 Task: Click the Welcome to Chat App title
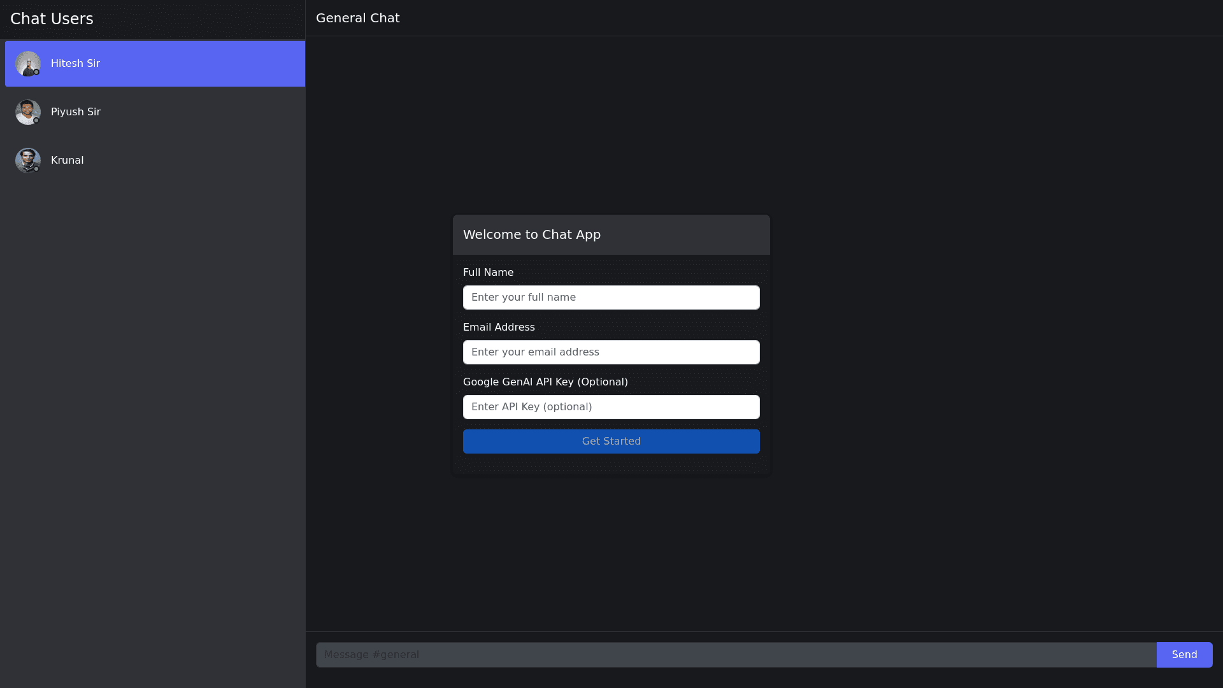click(531, 234)
